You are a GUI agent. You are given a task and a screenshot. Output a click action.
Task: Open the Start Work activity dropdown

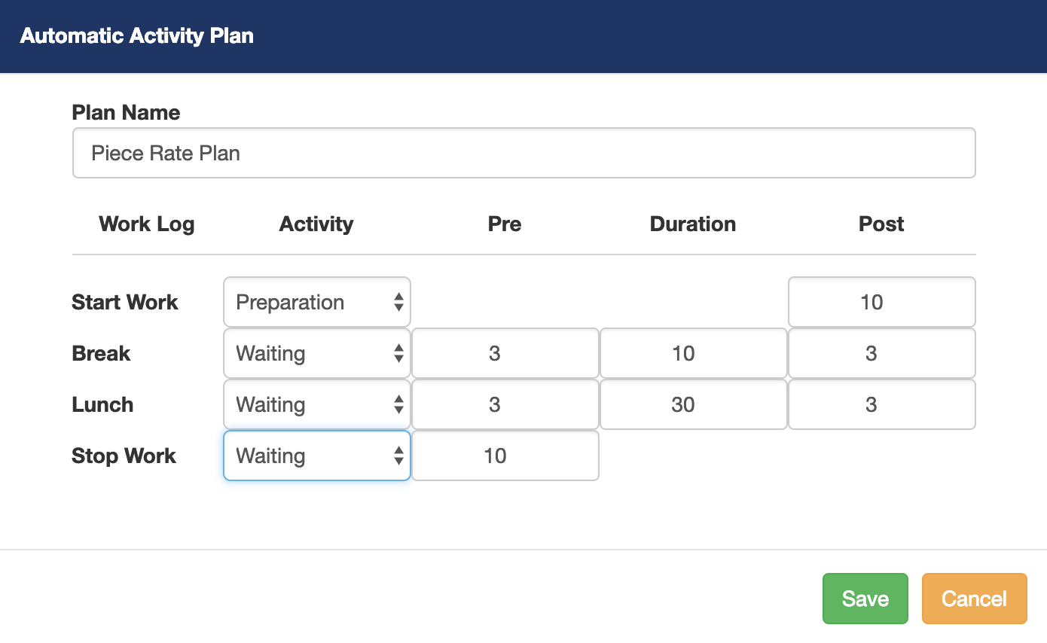coord(316,302)
